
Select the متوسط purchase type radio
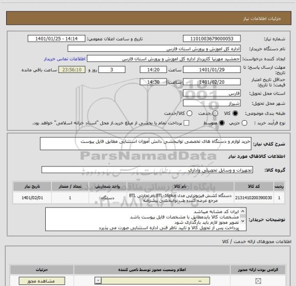tap(221, 123)
